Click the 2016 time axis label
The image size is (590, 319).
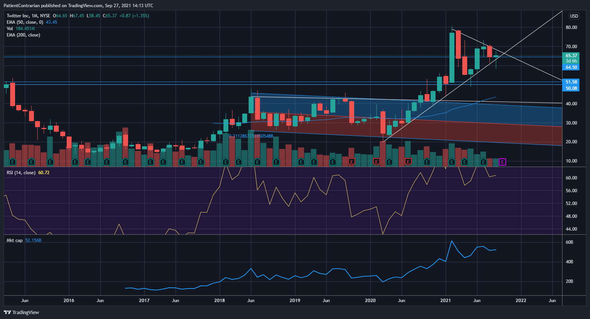point(69,301)
